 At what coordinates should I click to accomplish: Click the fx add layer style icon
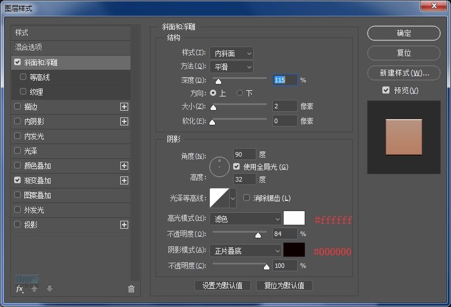(x=19, y=289)
